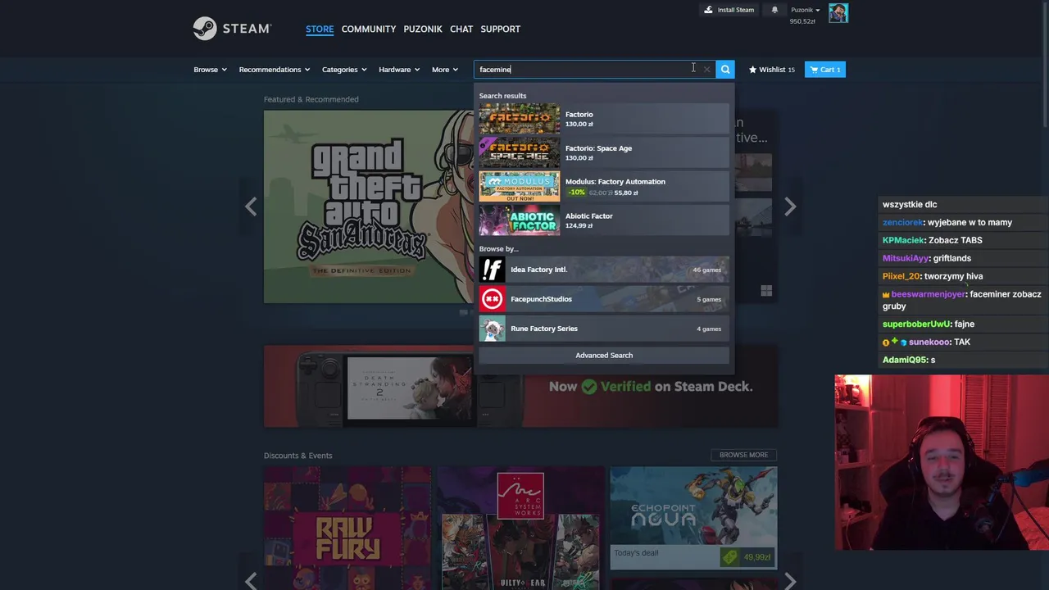
Task: Open the SUPPORT menu item
Action: 501,29
